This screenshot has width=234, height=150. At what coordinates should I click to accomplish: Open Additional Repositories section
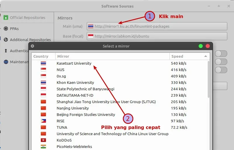click(27, 40)
